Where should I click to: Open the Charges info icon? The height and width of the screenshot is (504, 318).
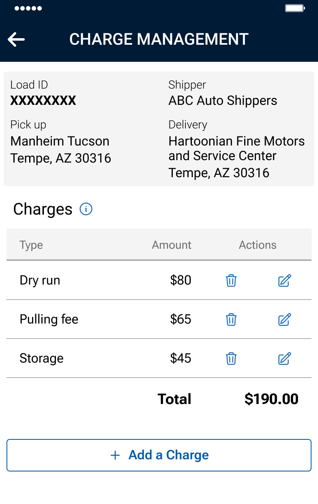point(86,209)
